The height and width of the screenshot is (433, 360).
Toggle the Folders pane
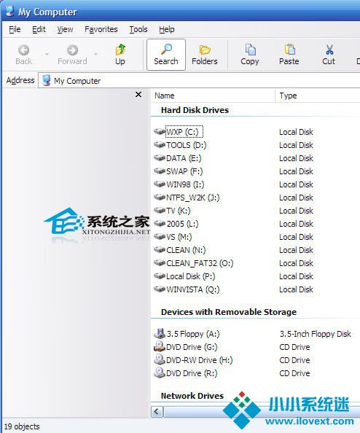205,55
